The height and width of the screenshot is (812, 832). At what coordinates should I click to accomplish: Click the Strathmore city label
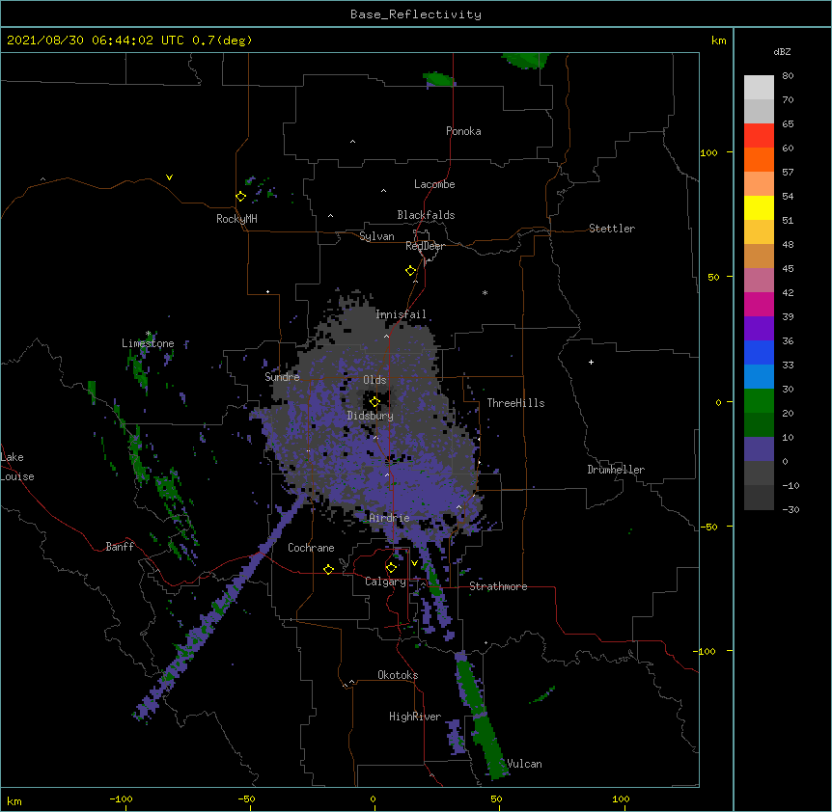click(498, 586)
